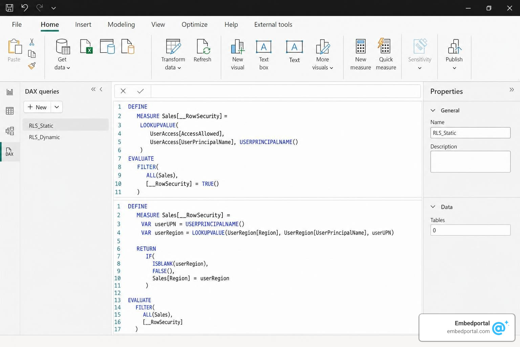Collapse the General section
This screenshot has width=520, height=347.
[x=433, y=110]
